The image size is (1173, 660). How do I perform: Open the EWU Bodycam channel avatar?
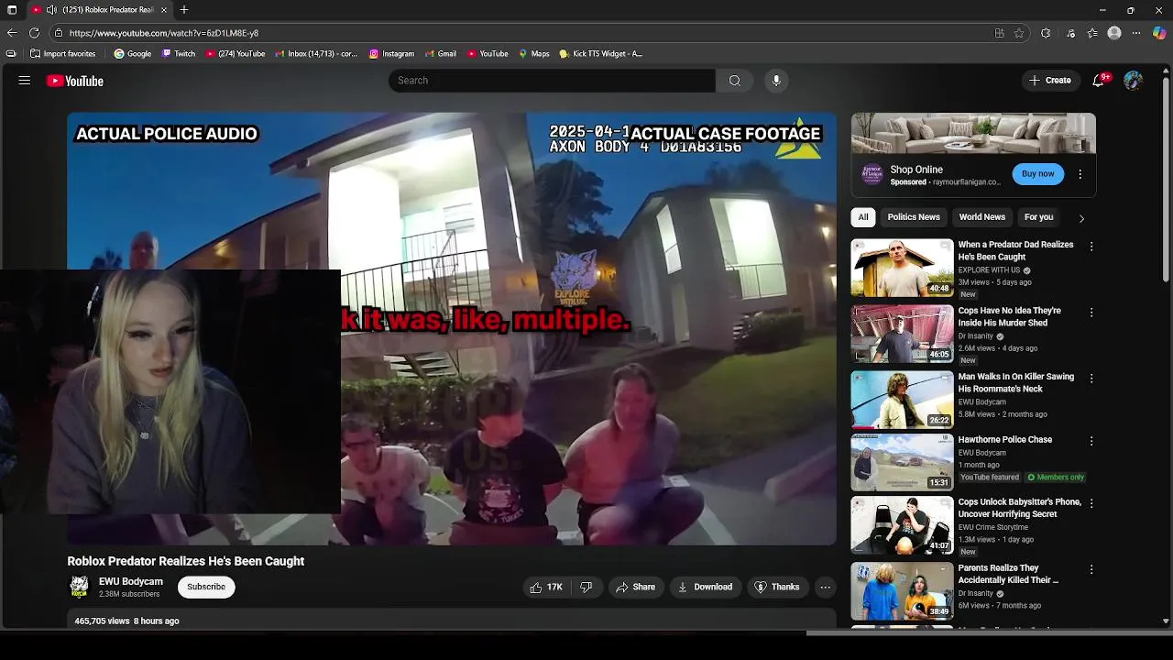80,587
